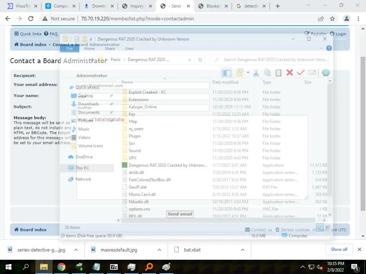Screen dimensions: 366x274
Task: Click the Copy icon in Explorer toolbar
Action: (x=267, y=73)
